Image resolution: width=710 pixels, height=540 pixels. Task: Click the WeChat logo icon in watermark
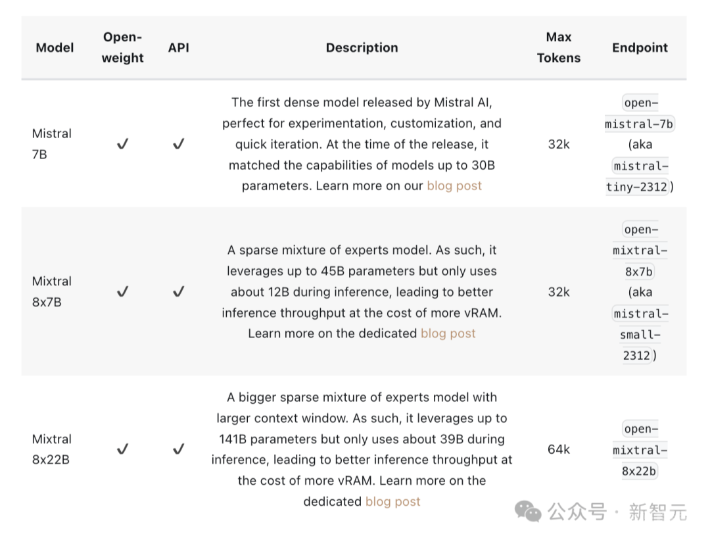tap(528, 512)
